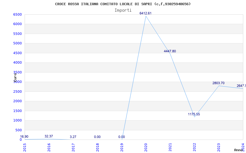The height and width of the screenshot is (153, 246).
Task: Click the 4500 y-axis tick label
Action: [x=18, y=53]
